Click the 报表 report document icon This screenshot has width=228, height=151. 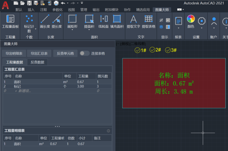(x=179, y=21)
